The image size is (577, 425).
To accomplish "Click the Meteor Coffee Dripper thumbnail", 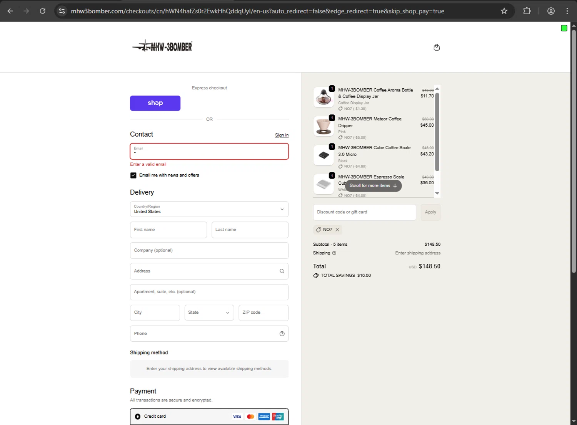I will 324,126.
